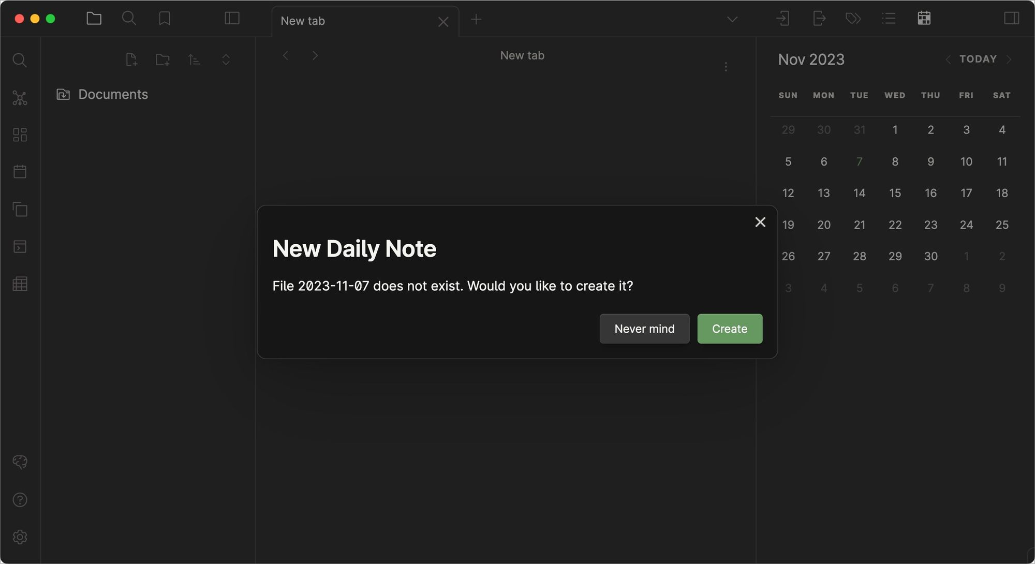Open the Terminal panel icon in sidebar
This screenshot has height=564, width=1035.
pyautogui.click(x=20, y=247)
